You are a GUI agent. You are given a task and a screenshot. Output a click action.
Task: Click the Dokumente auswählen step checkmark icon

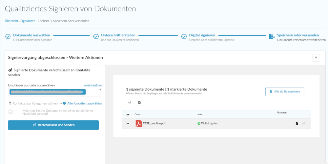click(x=8, y=37)
